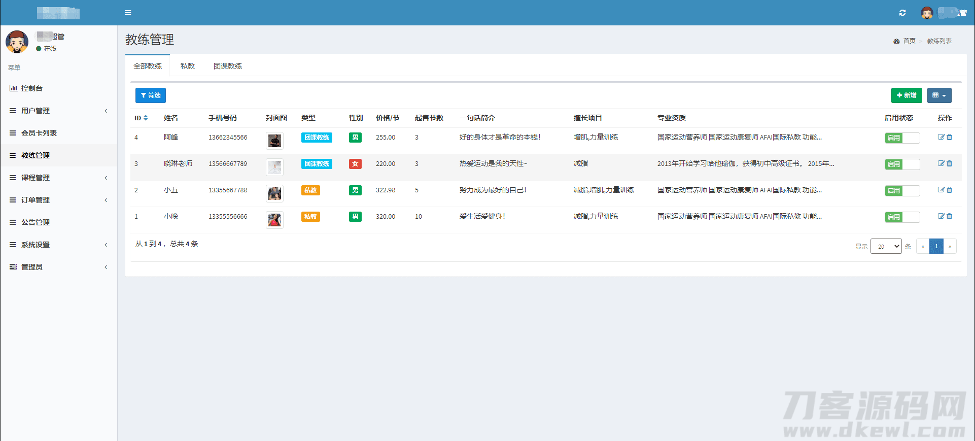
Task: Open cover image thumbnail for 小五
Action: coord(274,193)
